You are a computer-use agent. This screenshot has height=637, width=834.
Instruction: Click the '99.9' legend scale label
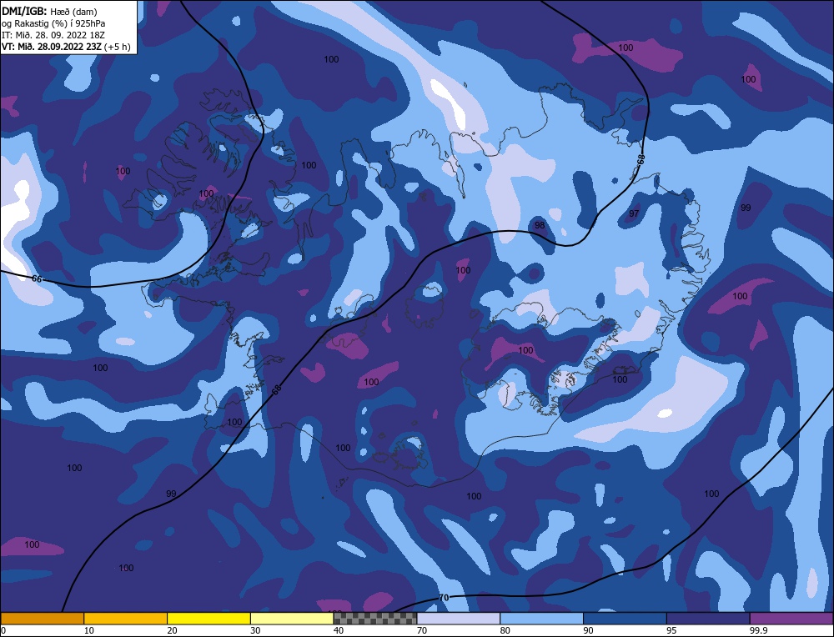[758, 630]
